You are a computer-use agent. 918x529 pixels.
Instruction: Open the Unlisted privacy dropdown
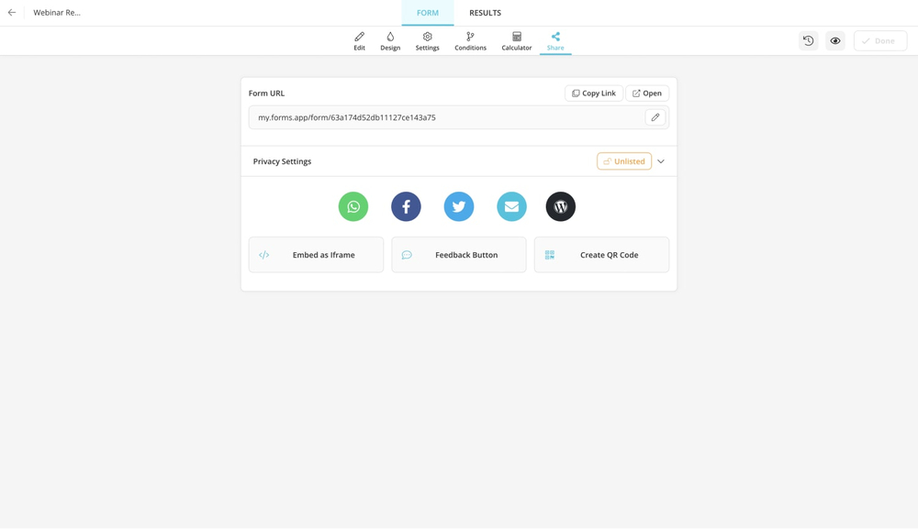click(x=624, y=161)
